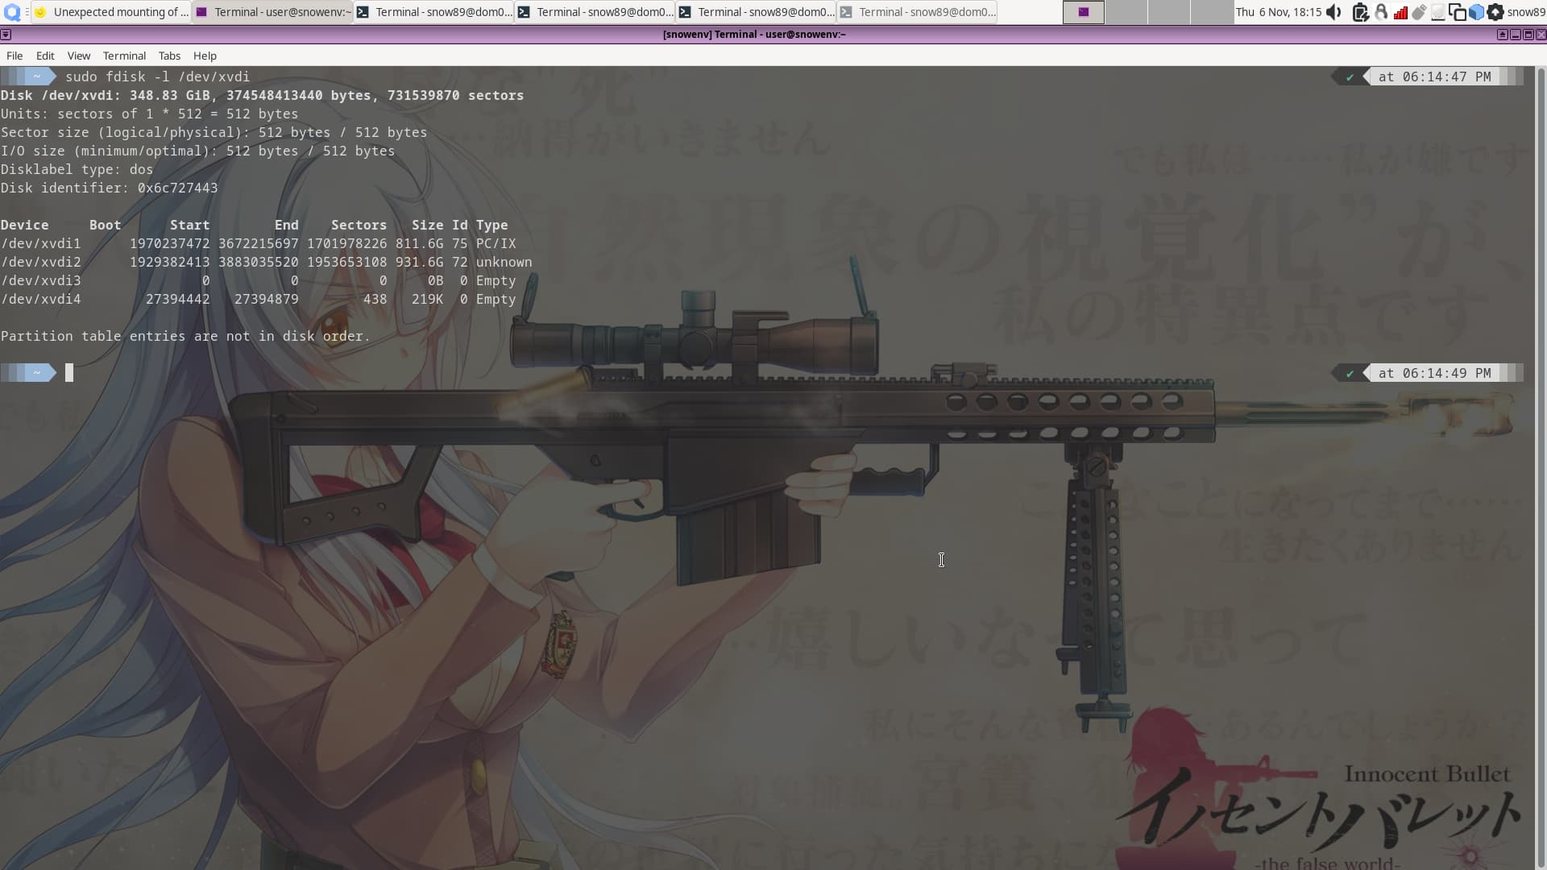Viewport: 1547px width, 870px height.
Task: Open the Qubes updater gear icon
Action: (1495, 12)
